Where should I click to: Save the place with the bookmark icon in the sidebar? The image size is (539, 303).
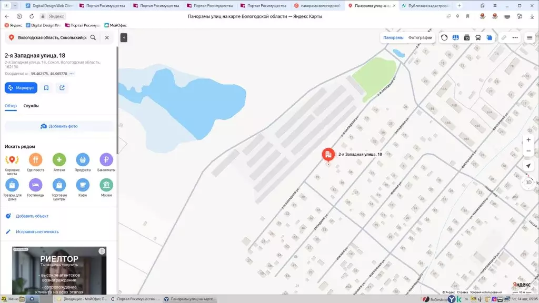(x=46, y=88)
